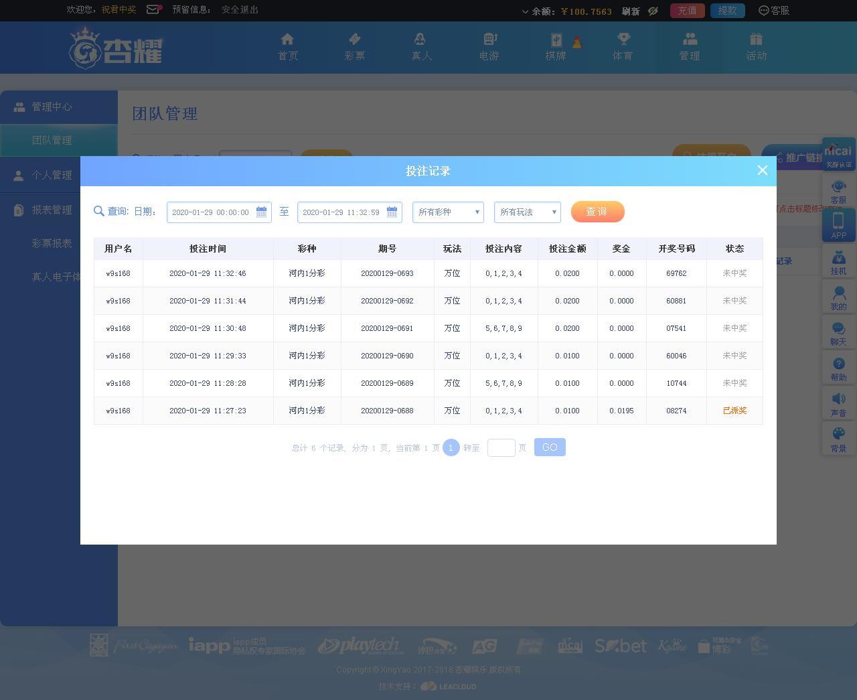The height and width of the screenshot is (700, 857).
Task: Click 安全退出 logout link
Action: (x=240, y=9)
